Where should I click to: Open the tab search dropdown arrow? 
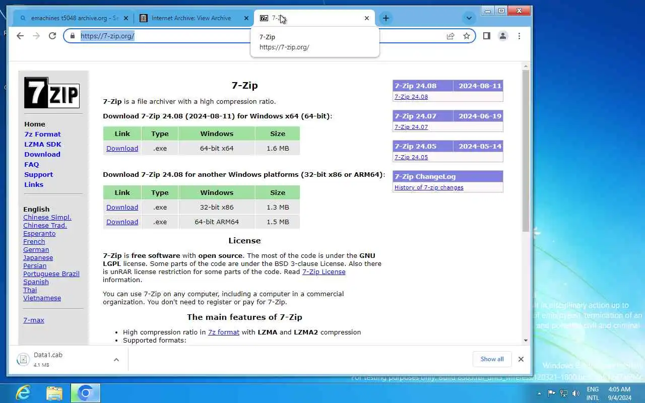point(469,18)
